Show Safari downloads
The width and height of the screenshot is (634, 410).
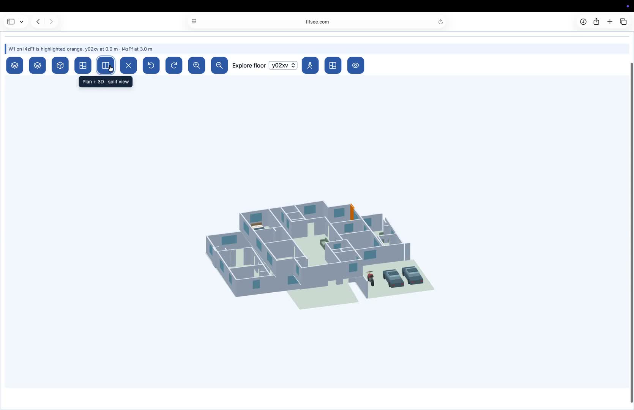[583, 22]
